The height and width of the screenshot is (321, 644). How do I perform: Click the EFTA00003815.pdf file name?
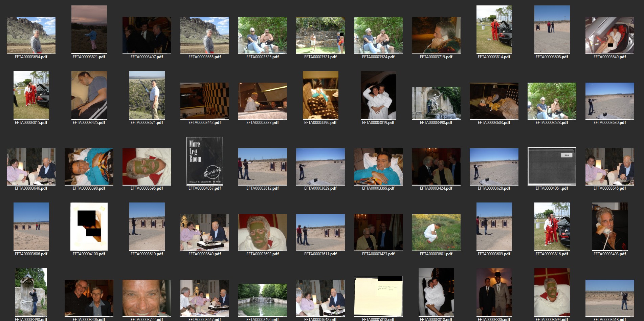coord(31,123)
